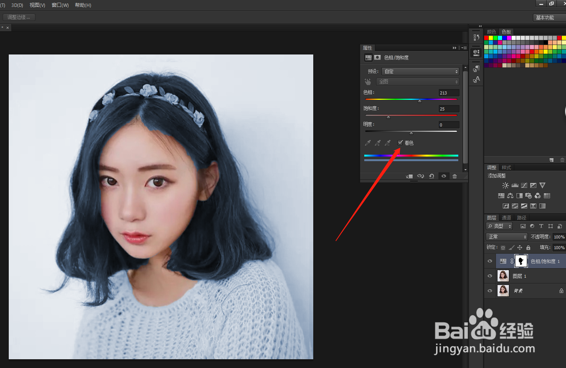The width and height of the screenshot is (566, 368).
Task: Lock all padlock icon in Layers panel
Action: [x=528, y=248]
